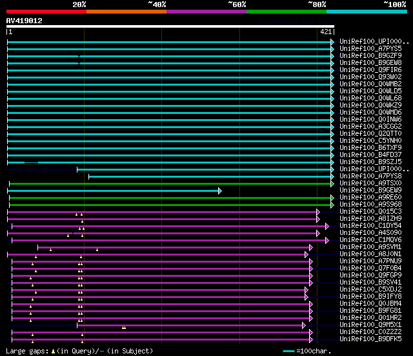Image resolution: width=413 pixels, height=356 pixels.
Task: Select label UniRef100_Q01HR2
Action: (x=370, y=318)
